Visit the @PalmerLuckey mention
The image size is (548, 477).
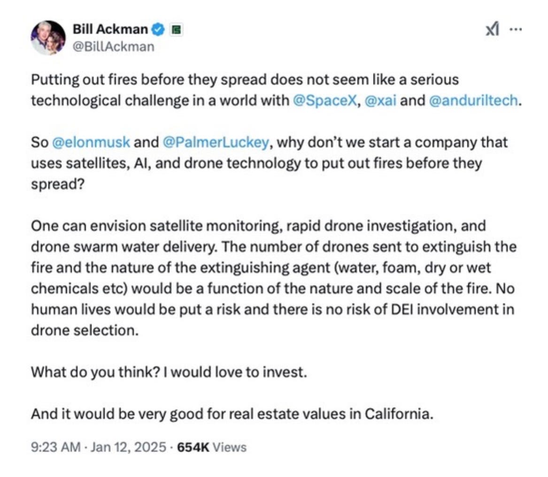pos(216,142)
